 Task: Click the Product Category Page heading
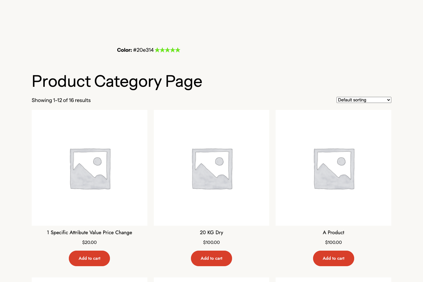click(x=117, y=82)
